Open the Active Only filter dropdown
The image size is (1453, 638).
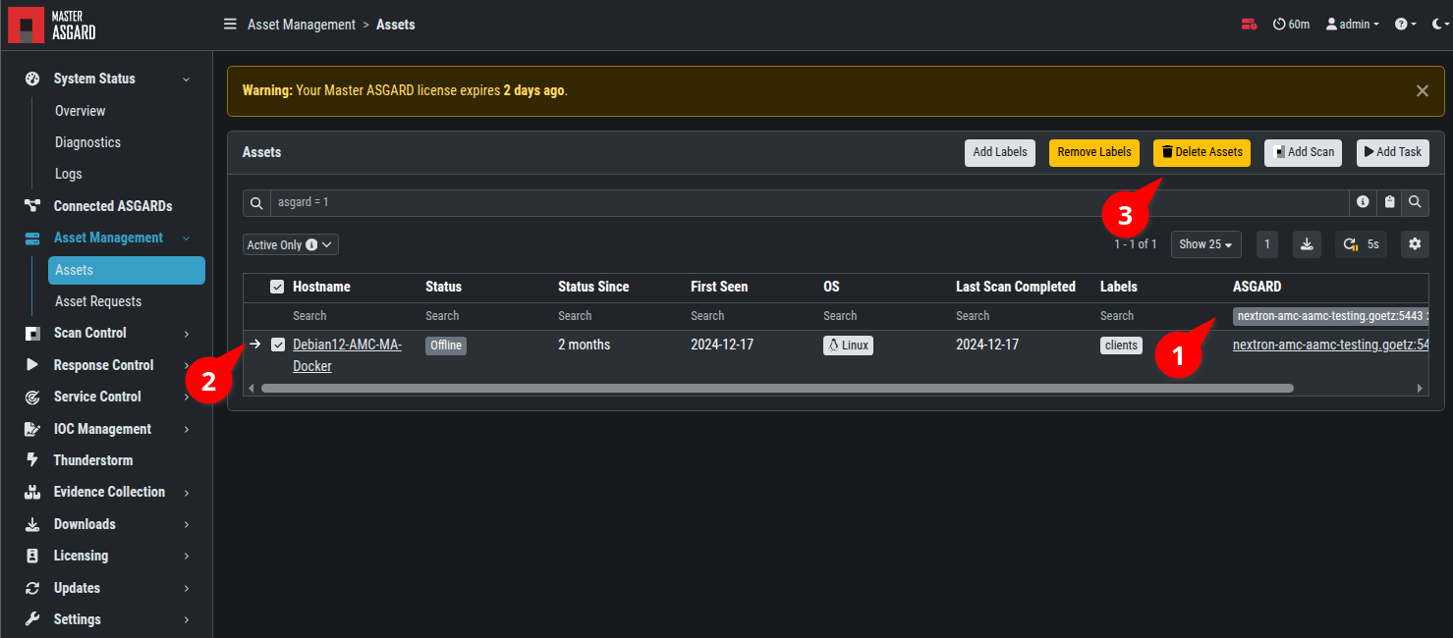click(291, 244)
